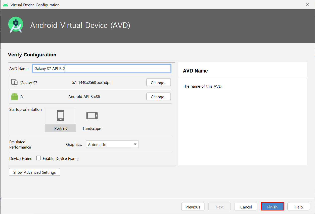Change the Galaxy S7 hardware device
The image size is (315, 214).
click(159, 82)
